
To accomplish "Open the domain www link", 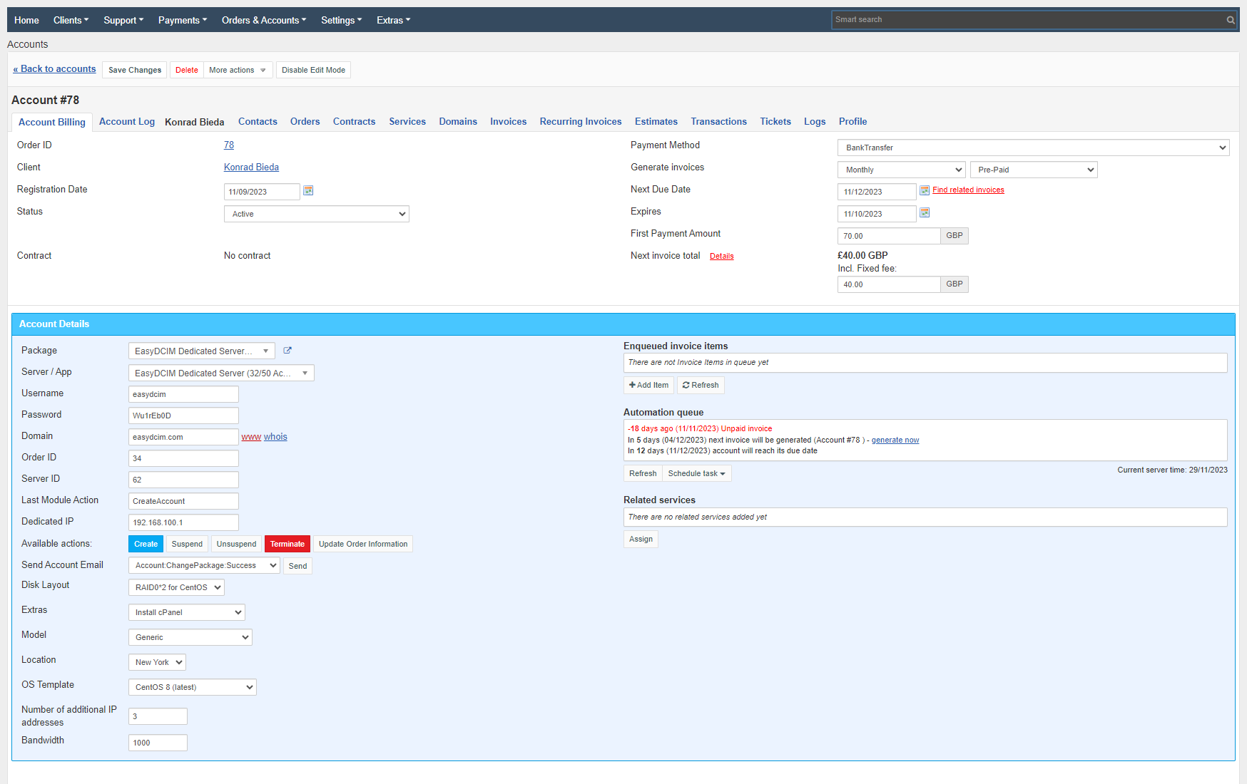I will point(251,437).
